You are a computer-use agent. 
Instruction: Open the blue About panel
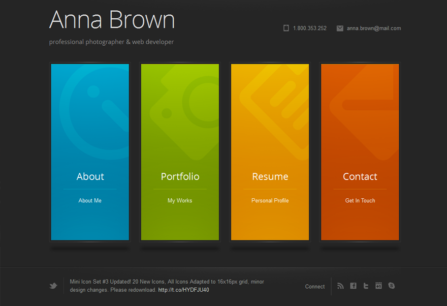click(90, 152)
